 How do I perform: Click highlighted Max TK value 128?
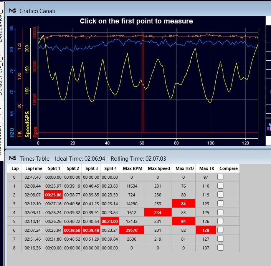[206, 230]
